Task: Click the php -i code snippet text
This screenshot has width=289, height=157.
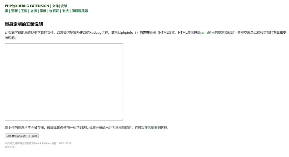Action: coord(204,33)
